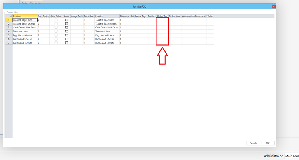
Task: Select all cells via grid corner triangle
Action: click(x=9, y=16)
